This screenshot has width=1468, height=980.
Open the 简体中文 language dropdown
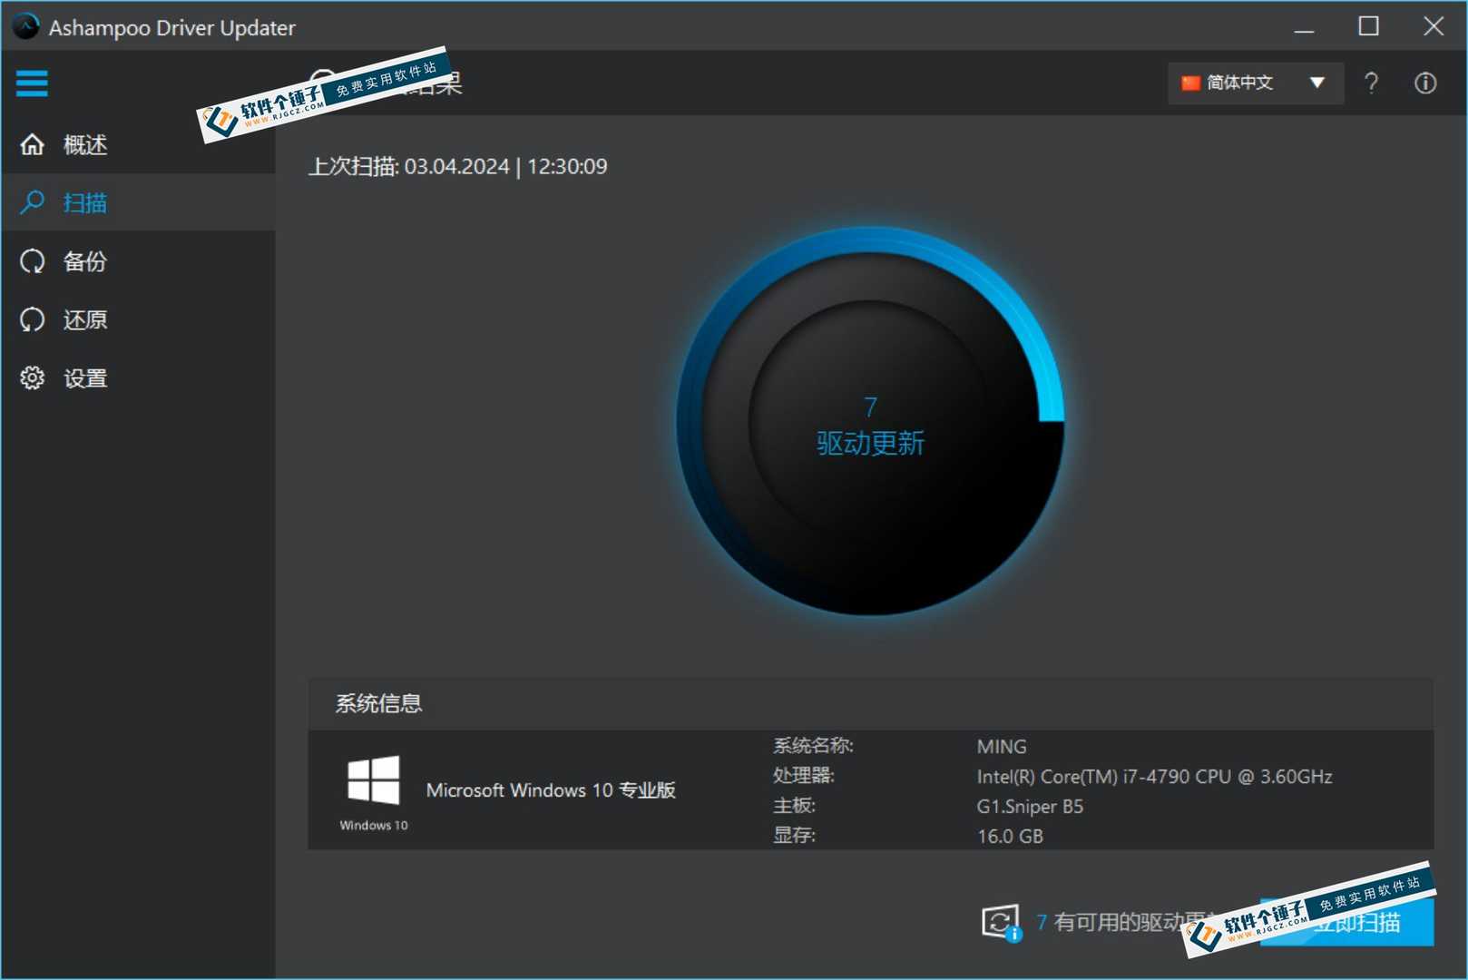pyautogui.click(x=1255, y=83)
